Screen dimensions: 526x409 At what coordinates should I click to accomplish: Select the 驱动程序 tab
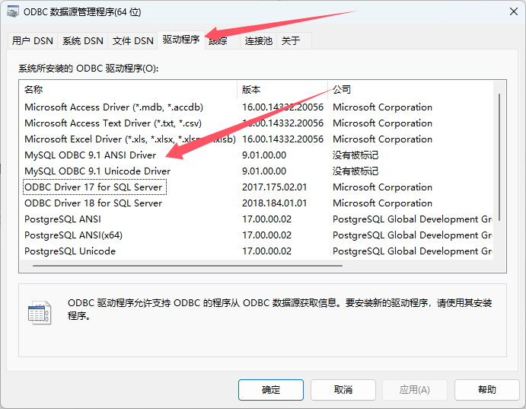click(181, 40)
